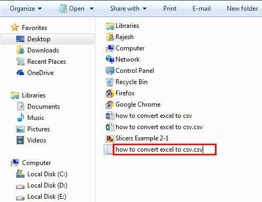This screenshot has height=202, width=262.
Task: Select the Recycle Bin icon
Action: click(x=110, y=82)
